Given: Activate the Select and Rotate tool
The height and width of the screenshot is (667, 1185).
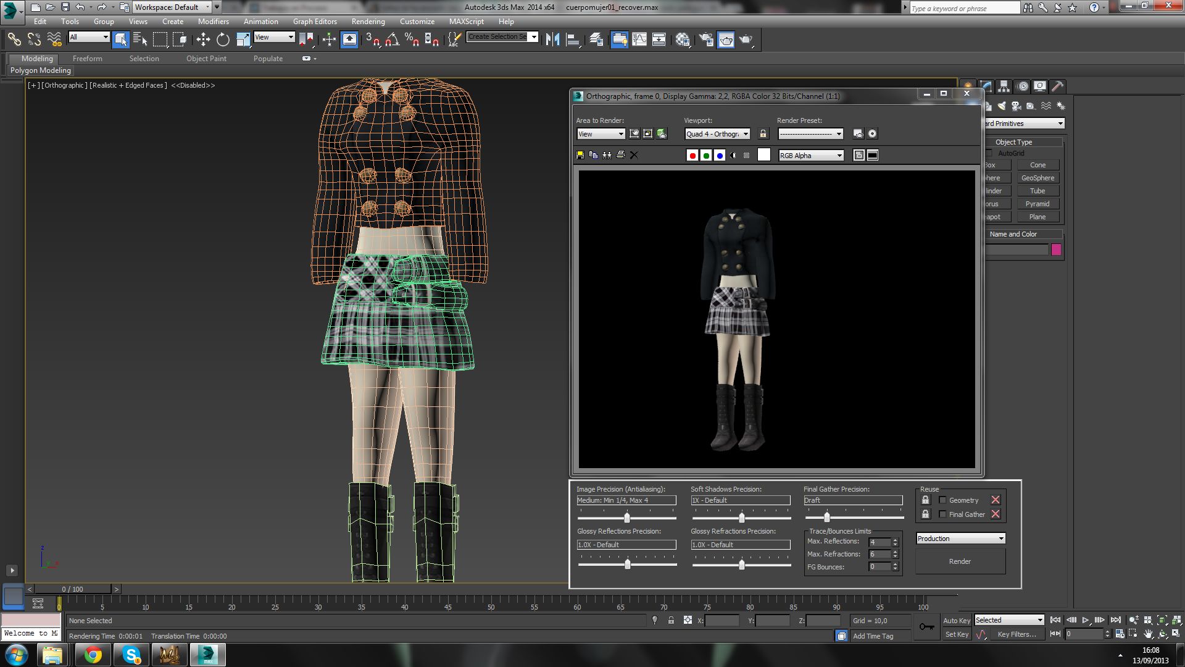Looking at the screenshot, I should pyautogui.click(x=223, y=40).
